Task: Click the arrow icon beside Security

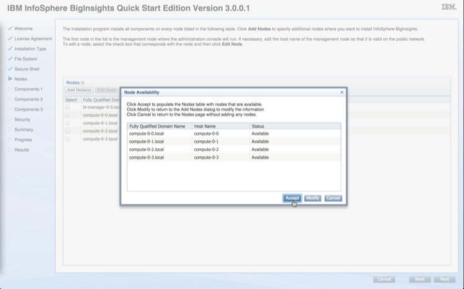Action: [x=10, y=119]
